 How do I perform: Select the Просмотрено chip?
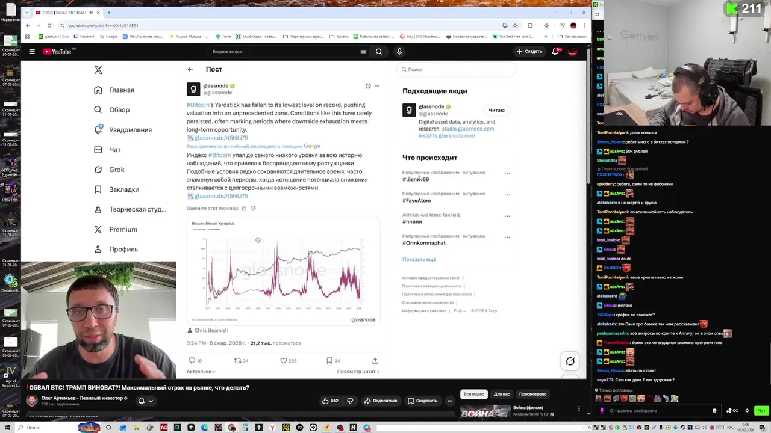click(x=532, y=395)
